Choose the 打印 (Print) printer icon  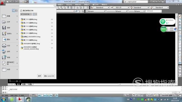pos(4,46)
